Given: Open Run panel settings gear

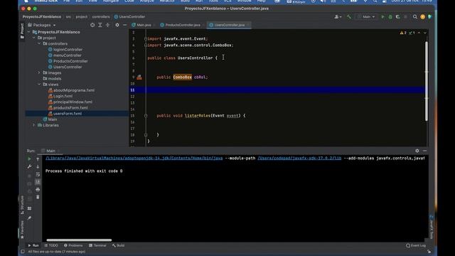Looking at the screenshot, I should click(x=417, y=151).
